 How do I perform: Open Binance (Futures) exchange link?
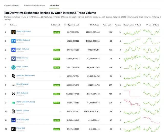(x=24, y=31)
